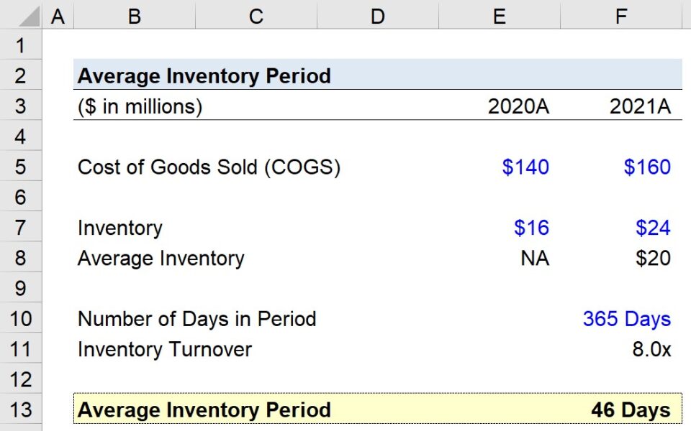The image size is (691, 431).
Task: Select row 2 by clicking its row number
Action: [21, 75]
